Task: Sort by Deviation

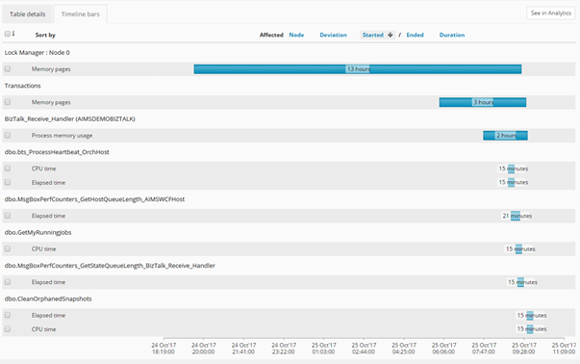Action: coord(333,35)
